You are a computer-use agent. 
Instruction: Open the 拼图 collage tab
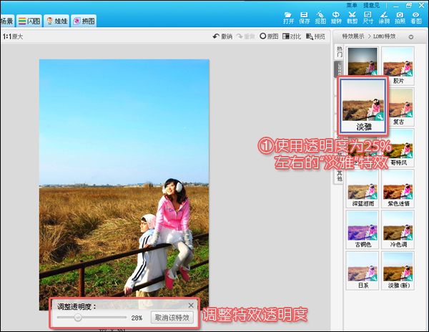(x=83, y=21)
